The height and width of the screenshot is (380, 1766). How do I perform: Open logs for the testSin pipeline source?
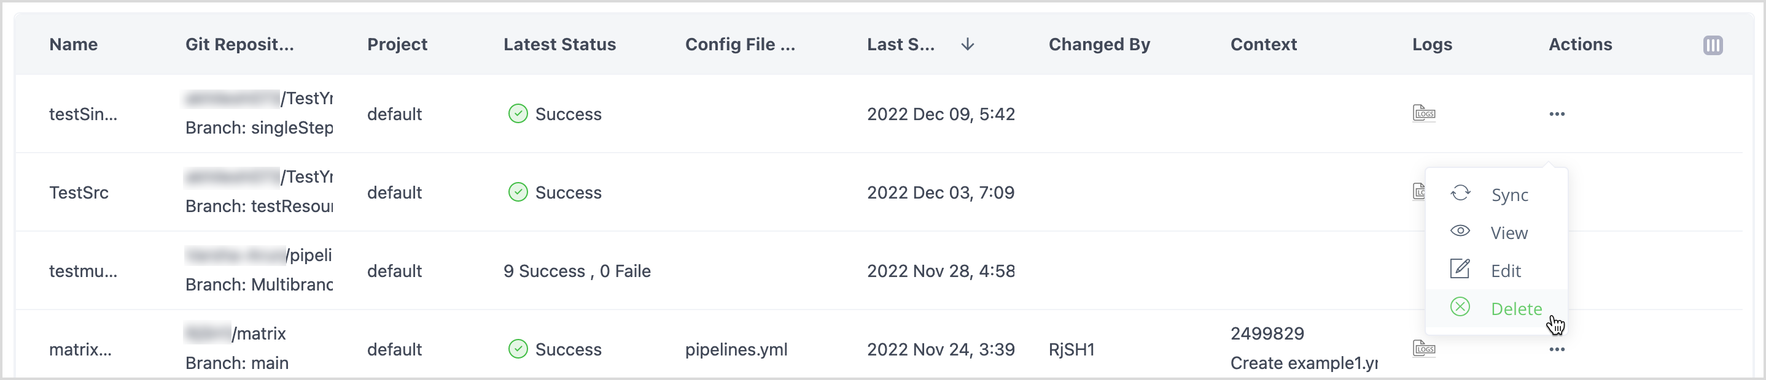pyautogui.click(x=1424, y=113)
